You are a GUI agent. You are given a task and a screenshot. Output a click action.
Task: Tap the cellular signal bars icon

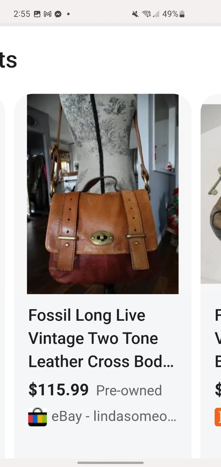(x=156, y=14)
